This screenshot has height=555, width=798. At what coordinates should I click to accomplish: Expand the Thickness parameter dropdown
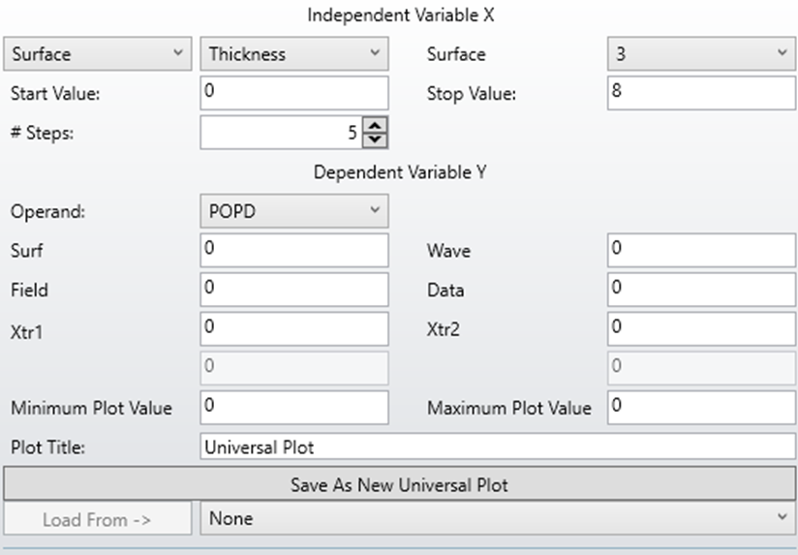click(x=293, y=54)
